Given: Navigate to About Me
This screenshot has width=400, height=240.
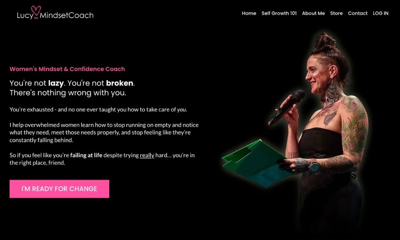Looking at the screenshot, I should pos(313,13).
